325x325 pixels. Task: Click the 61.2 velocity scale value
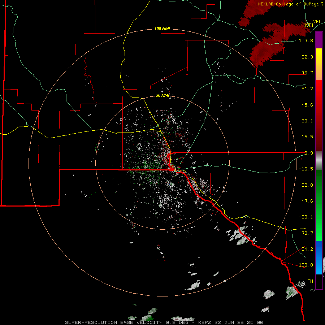(x=307, y=89)
